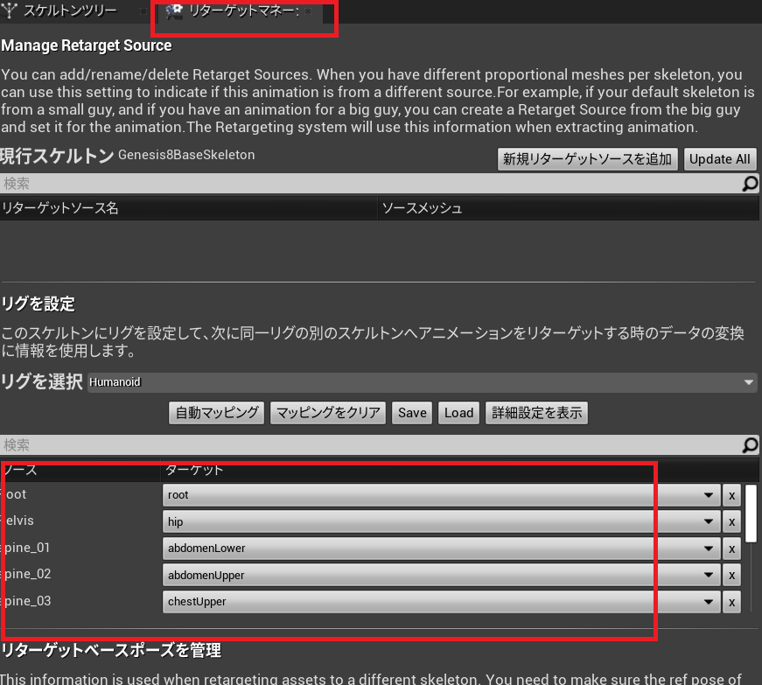Open the abdomenUpper target bone dropdown
The height and width of the screenshot is (685, 762).
[x=441, y=575]
